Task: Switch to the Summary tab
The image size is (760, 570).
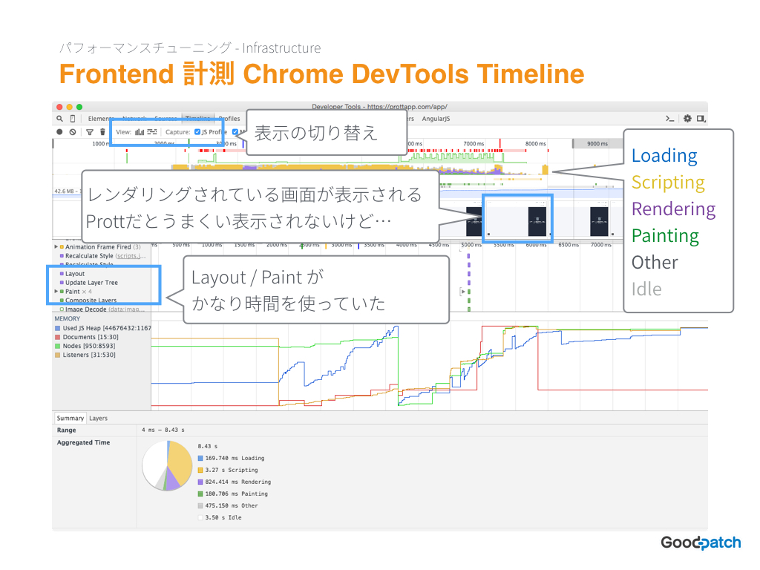Action: (x=71, y=419)
